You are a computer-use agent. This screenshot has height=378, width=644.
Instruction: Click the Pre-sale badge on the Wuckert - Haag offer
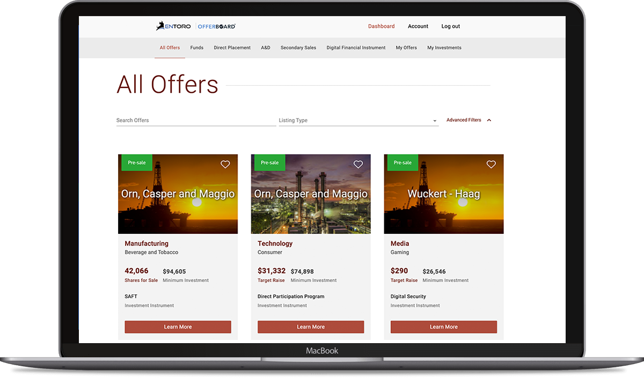pyautogui.click(x=402, y=162)
